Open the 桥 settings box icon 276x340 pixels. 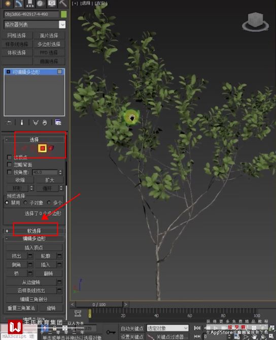coord(30,273)
